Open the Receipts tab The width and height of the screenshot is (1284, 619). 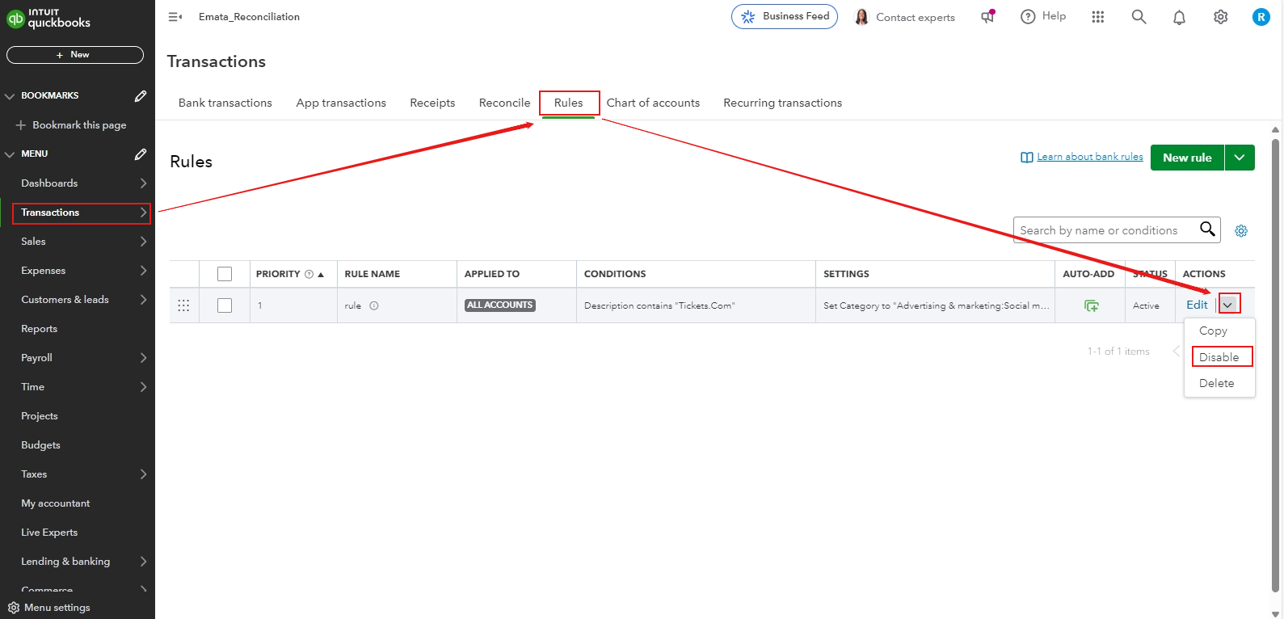(x=432, y=103)
